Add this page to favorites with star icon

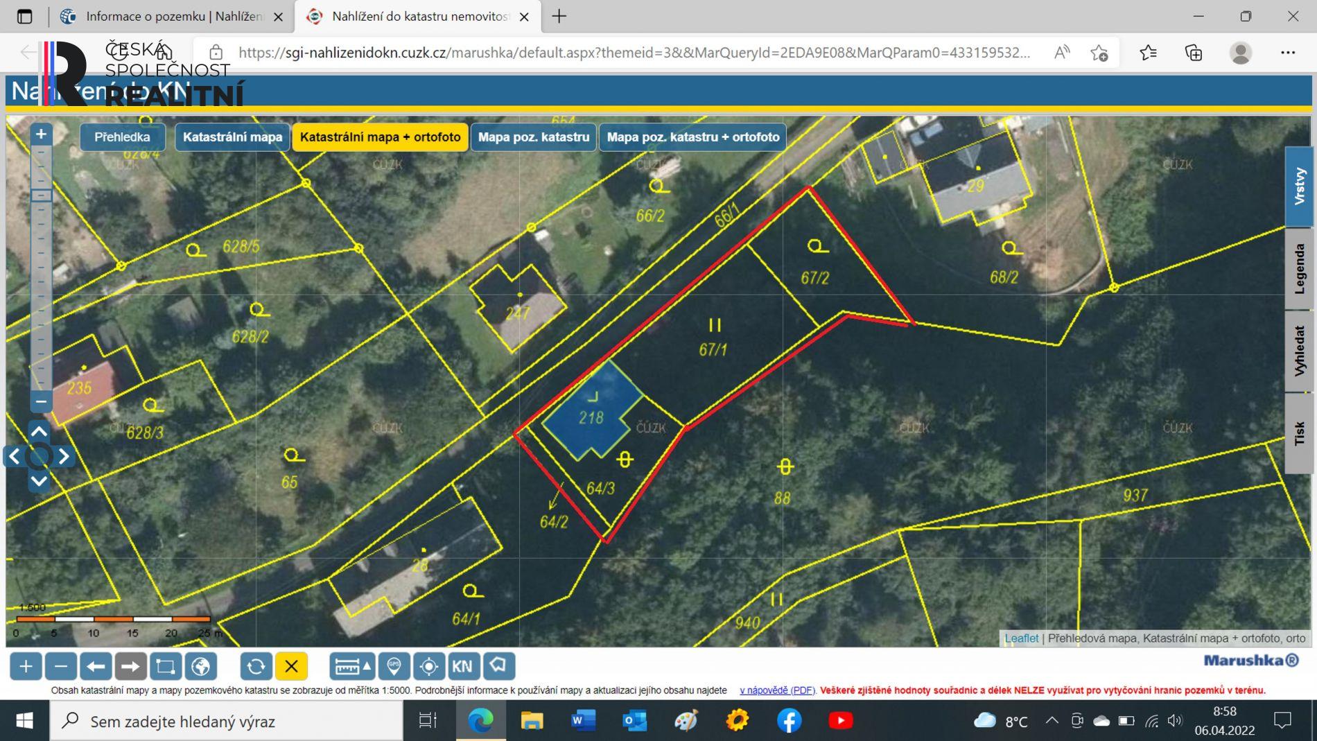click(1099, 53)
